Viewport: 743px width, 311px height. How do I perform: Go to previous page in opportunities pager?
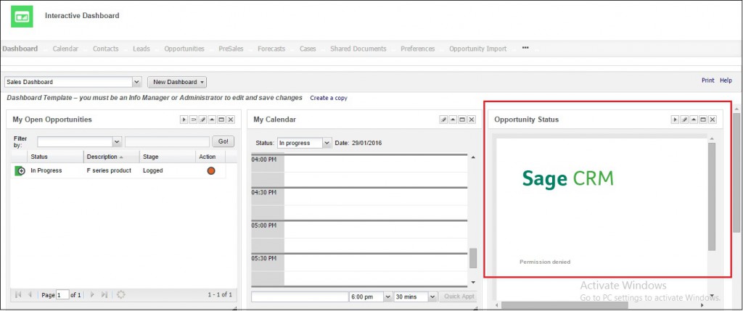30,294
